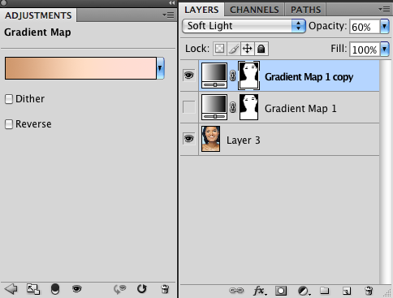Image resolution: width=393 pixels, height=298 pixels.
Task: Open the Soft Light blend mode dropdown
Action: point(244,26)
